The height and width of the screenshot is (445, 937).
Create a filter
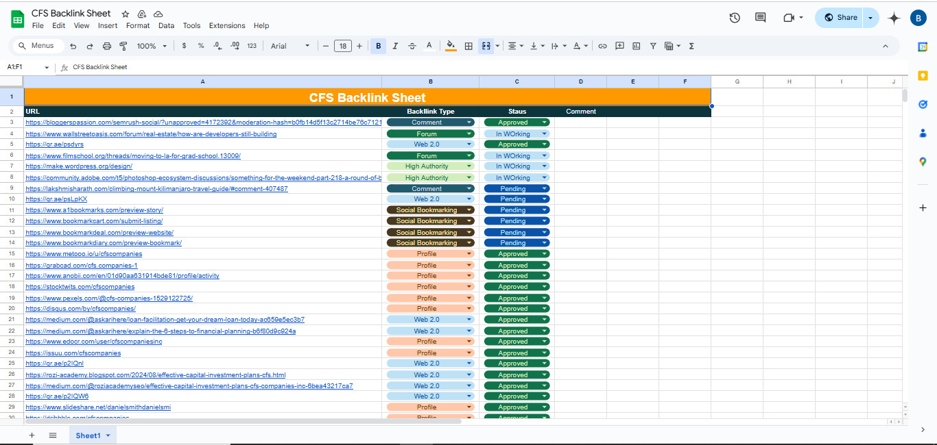click(x=652, y=46)
